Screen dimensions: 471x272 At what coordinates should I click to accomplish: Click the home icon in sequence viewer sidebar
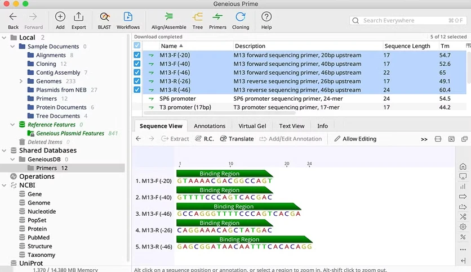(x=463, y=166)
